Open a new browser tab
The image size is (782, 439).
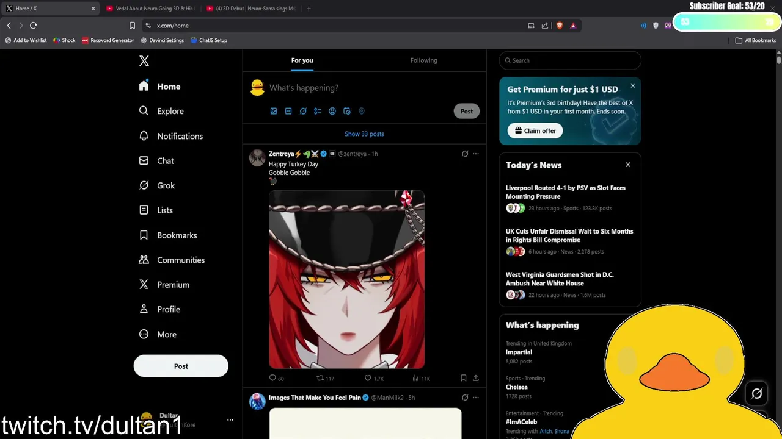coord(309,9)
